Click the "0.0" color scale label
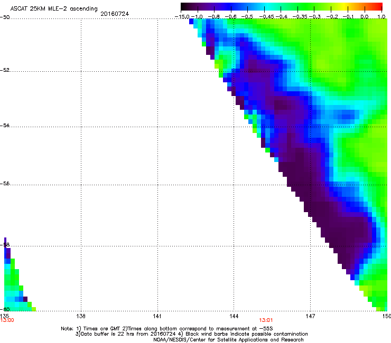 tap(365, 17)
